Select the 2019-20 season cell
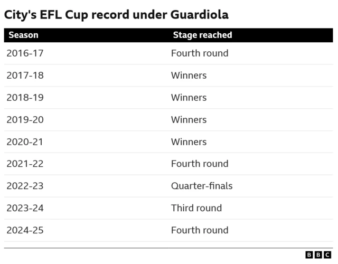Screen dimensions: 338x264 pyautogui.click(x=25, y=120)
